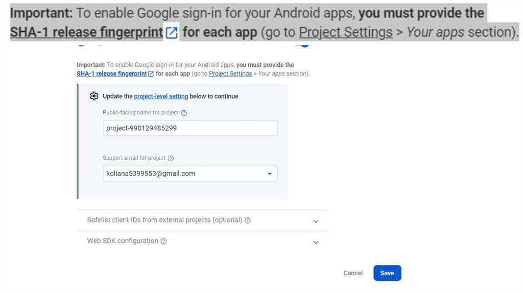
Task: Toggle the partially hidden blue Enable switch
Action: (x=304, y=44)
